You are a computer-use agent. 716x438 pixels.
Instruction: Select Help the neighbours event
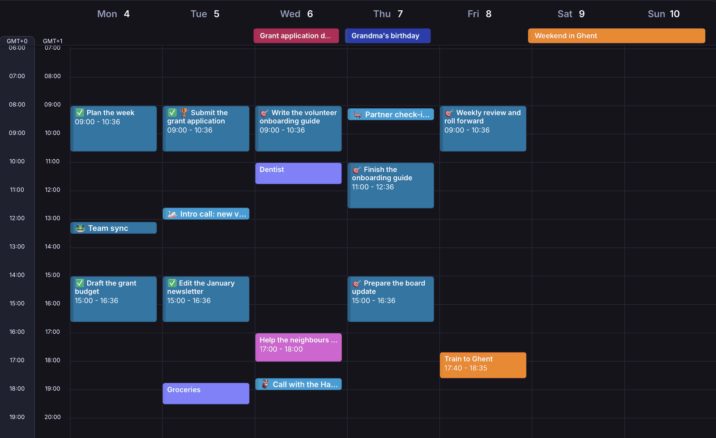(x=298, y=347)
